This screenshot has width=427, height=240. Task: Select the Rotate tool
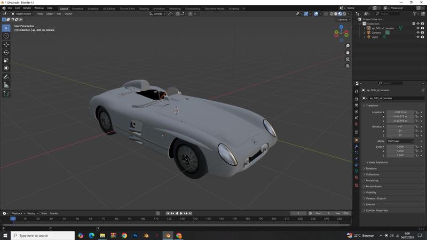coord(6,52)
